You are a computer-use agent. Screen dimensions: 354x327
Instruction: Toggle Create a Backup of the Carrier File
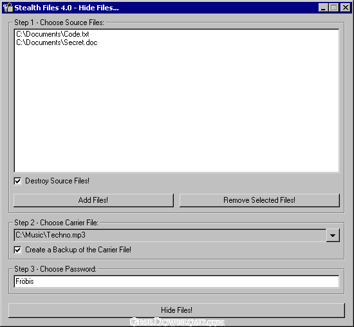[17, 250]
